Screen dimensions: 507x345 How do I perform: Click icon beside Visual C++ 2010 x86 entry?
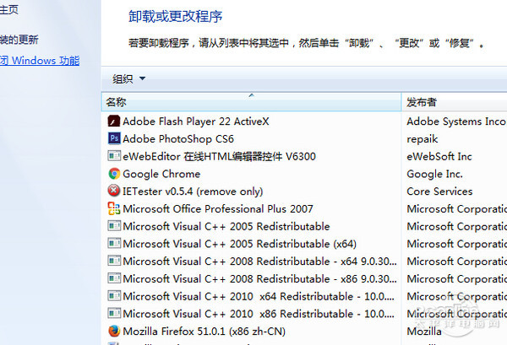(114, 313)
